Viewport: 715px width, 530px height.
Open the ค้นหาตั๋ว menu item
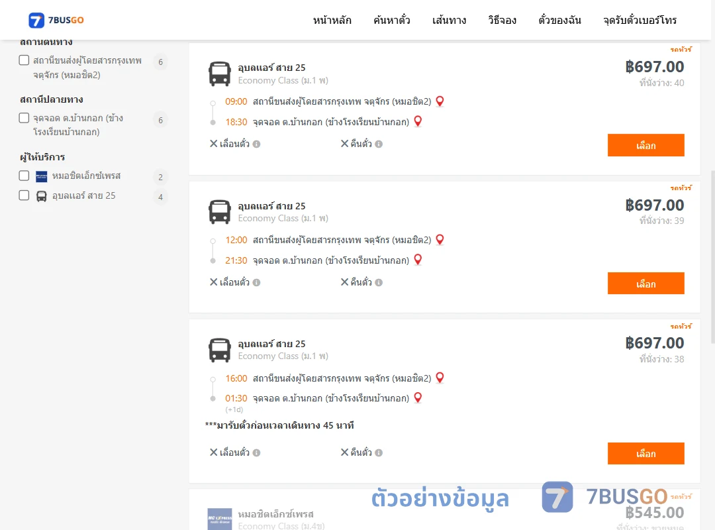(x=392, y=20)
